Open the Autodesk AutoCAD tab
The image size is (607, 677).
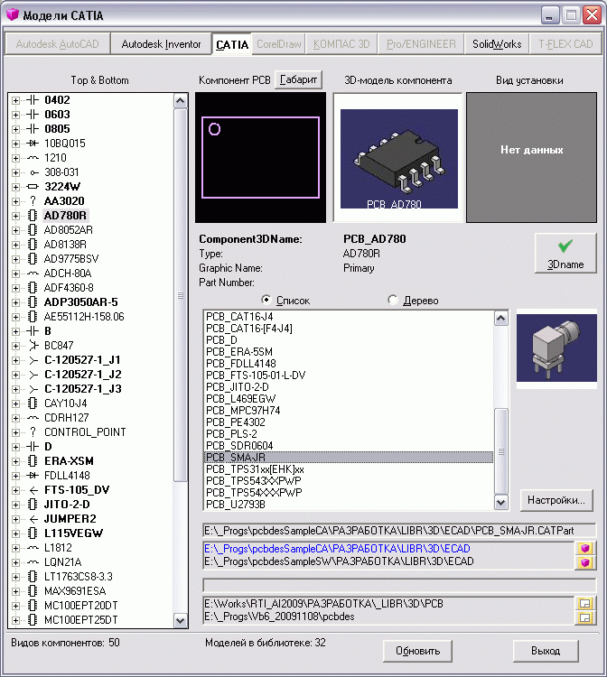(x=57, y=44)
